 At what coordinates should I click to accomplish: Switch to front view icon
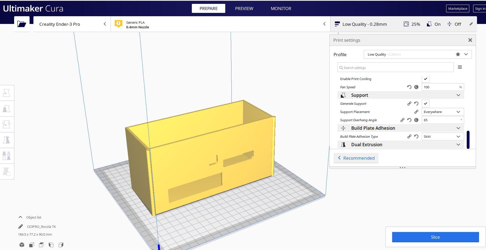click(x=32, y=245)
